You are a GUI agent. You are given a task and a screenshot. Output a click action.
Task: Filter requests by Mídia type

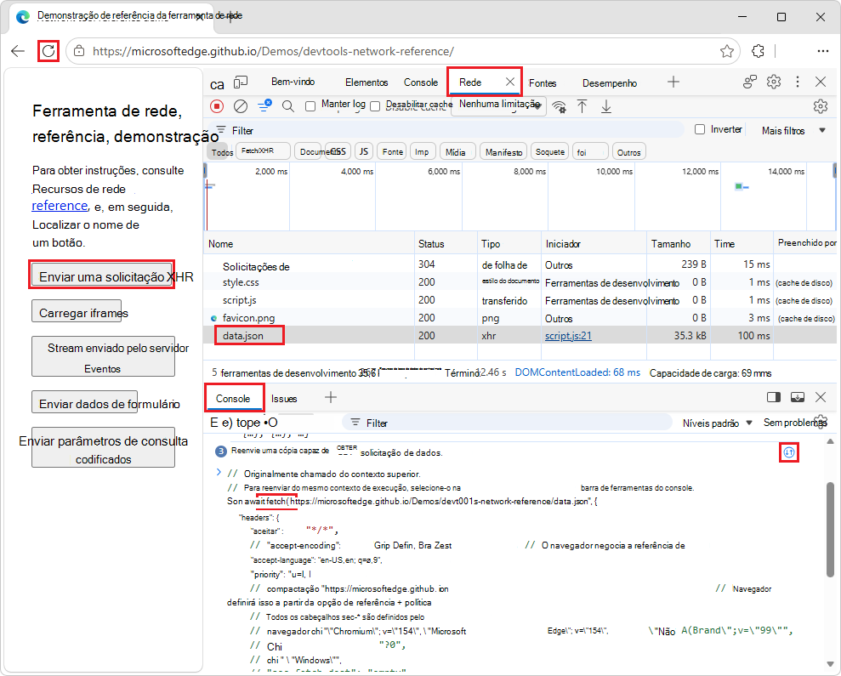[457, 152]
